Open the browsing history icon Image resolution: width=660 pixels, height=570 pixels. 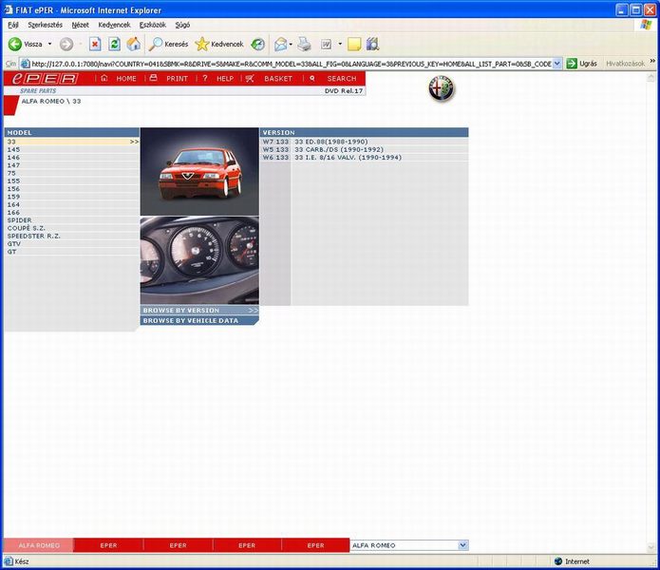click(x=257, y=44)
